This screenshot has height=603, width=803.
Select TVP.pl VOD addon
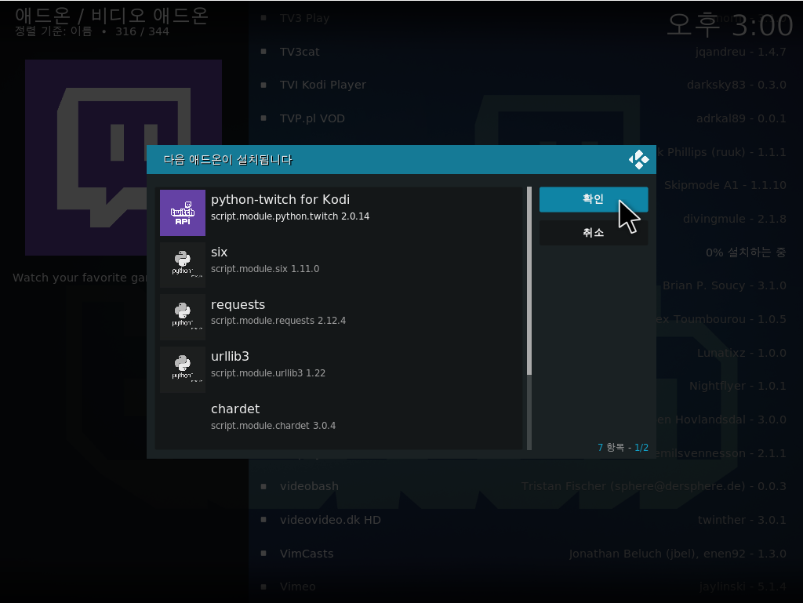(312, 118)
